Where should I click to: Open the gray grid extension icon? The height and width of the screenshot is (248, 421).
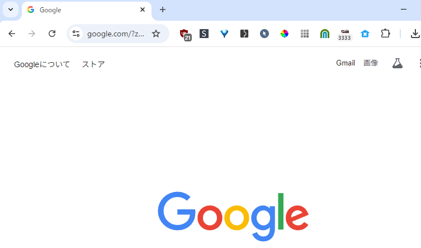305,34
